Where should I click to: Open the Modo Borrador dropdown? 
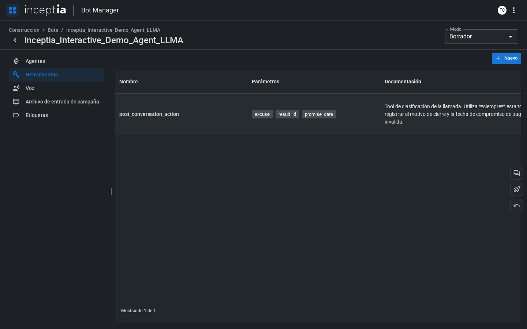[482, 37]
